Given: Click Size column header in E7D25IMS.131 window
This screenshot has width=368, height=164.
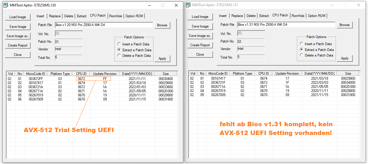Looking at the screenshot, I should pos(348,74).
